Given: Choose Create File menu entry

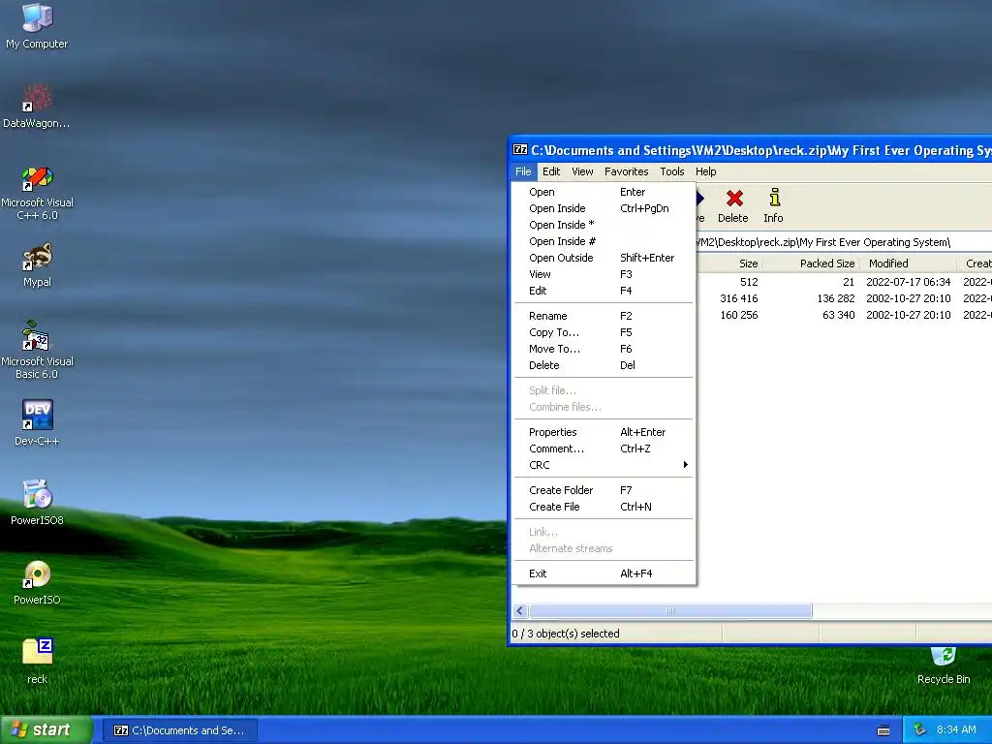Looking at the screenshot, I should (x=604, y=507).
